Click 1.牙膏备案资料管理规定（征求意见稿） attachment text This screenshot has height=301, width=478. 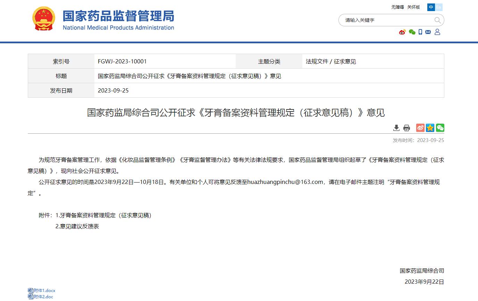(103, 215)
